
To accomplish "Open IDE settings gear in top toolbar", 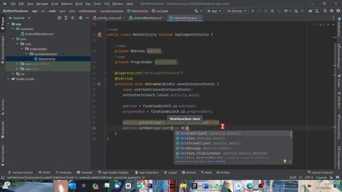I will coord(332,11).
